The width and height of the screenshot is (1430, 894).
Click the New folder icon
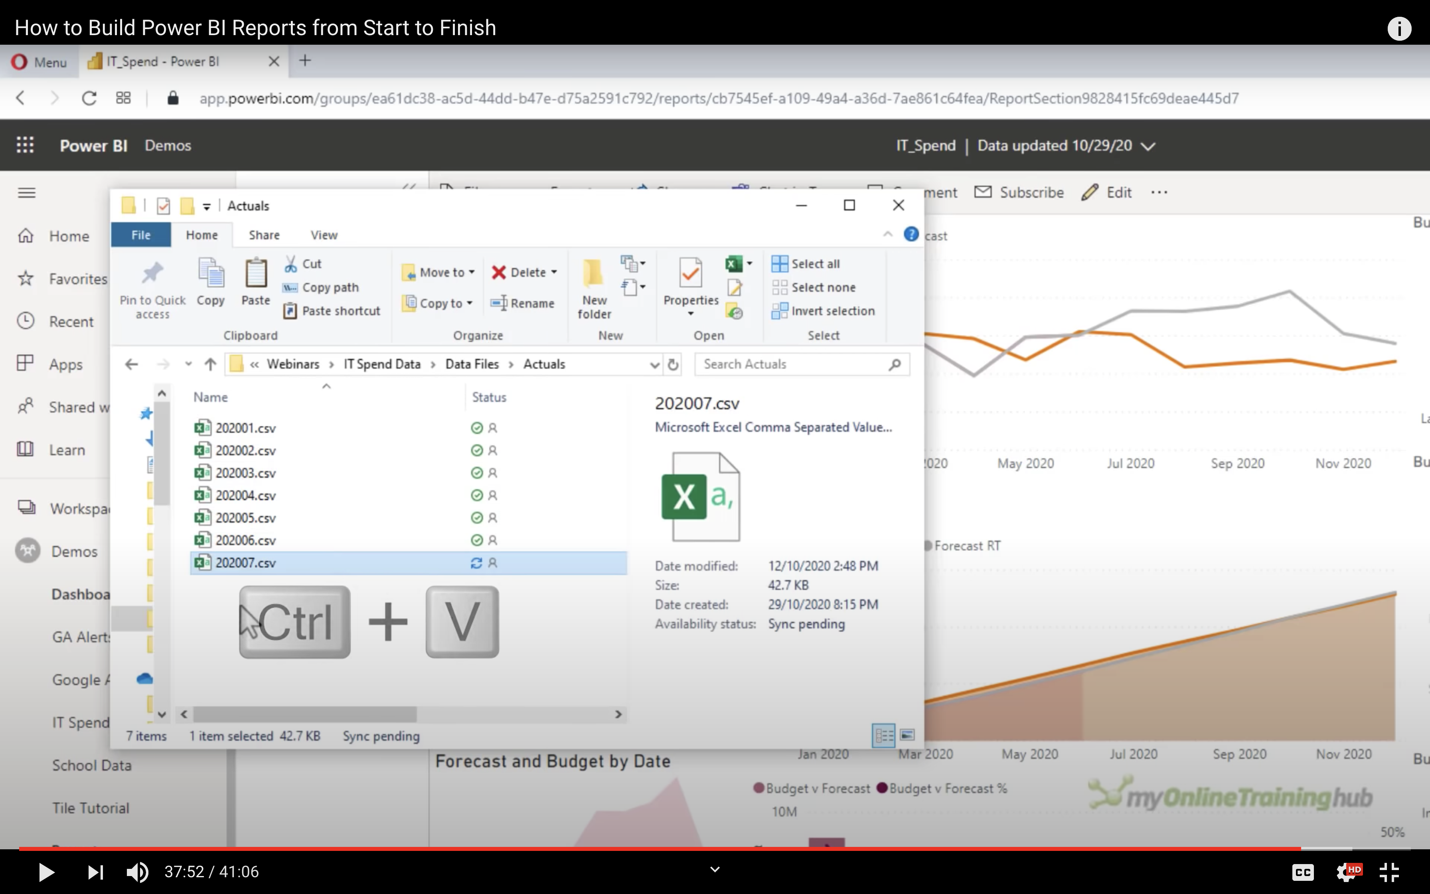point(594,273)
